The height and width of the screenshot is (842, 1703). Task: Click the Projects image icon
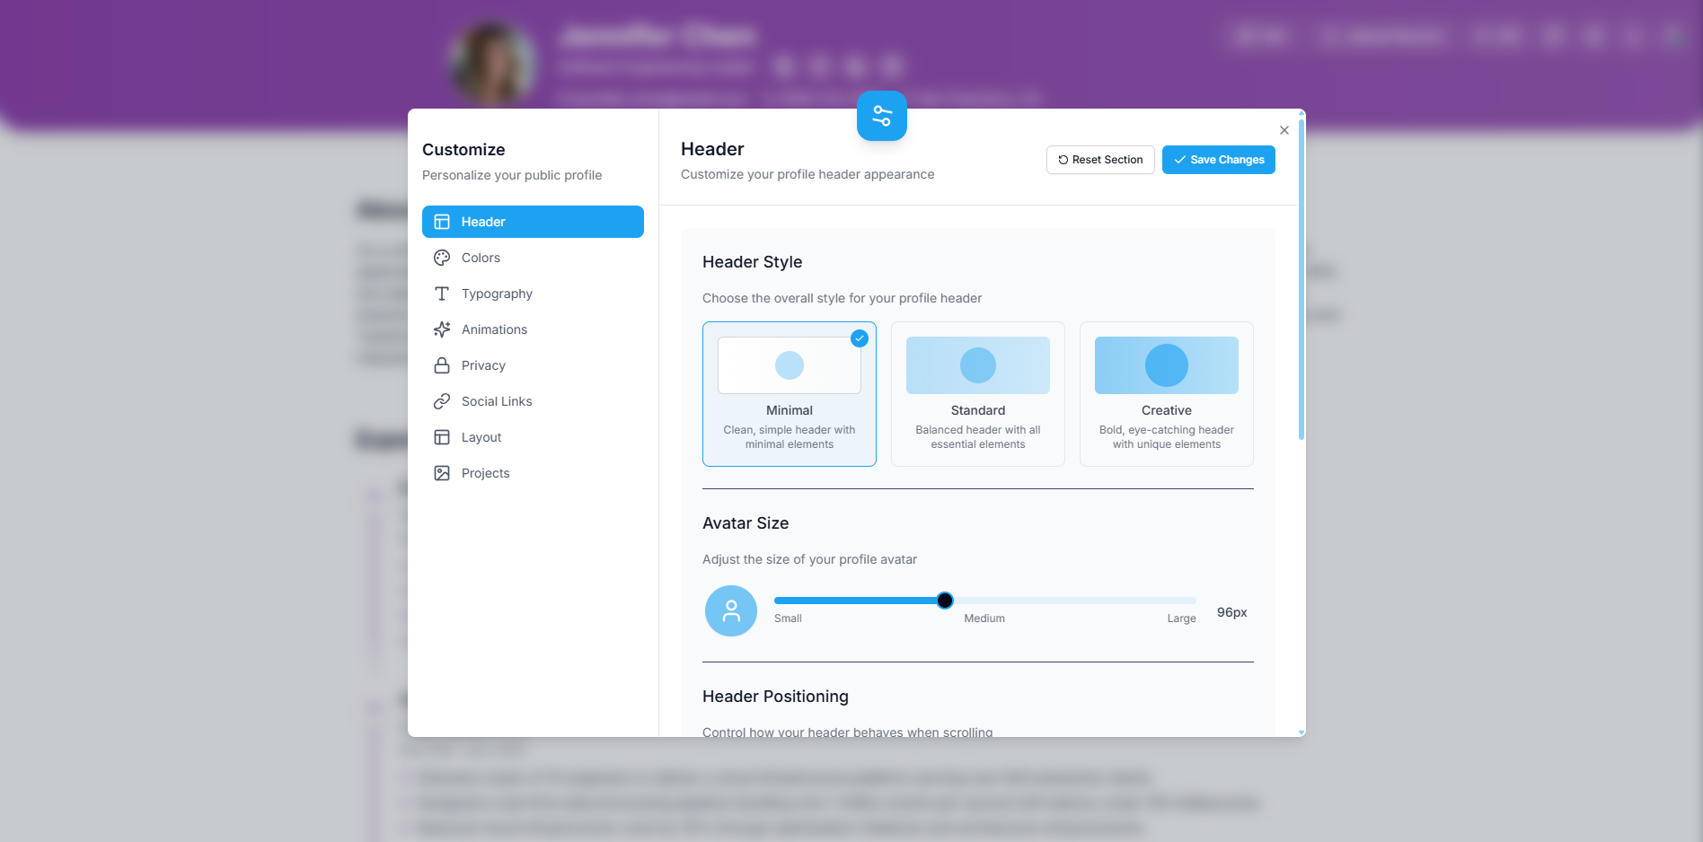click(442, 473)
